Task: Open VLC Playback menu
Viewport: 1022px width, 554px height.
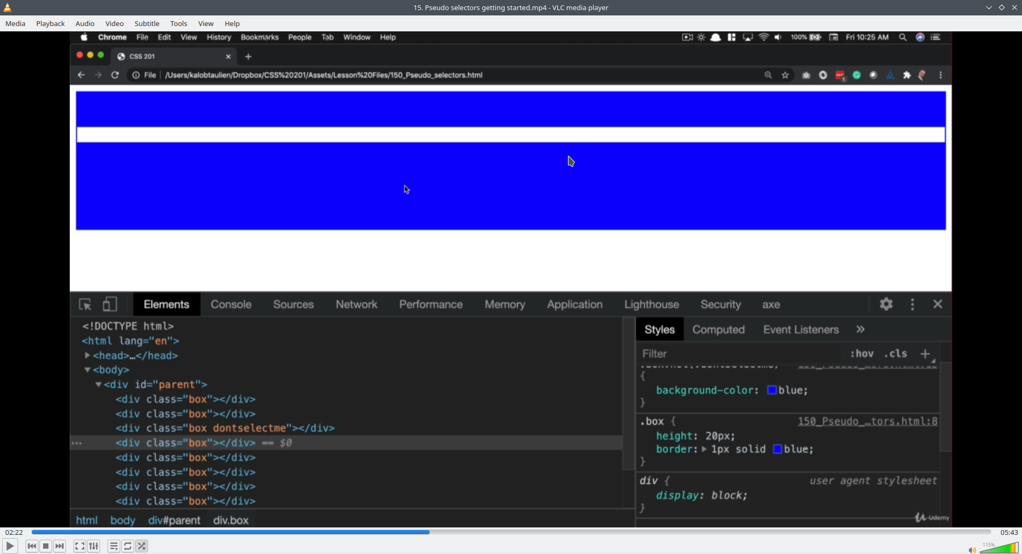Action: click(51, 23)
